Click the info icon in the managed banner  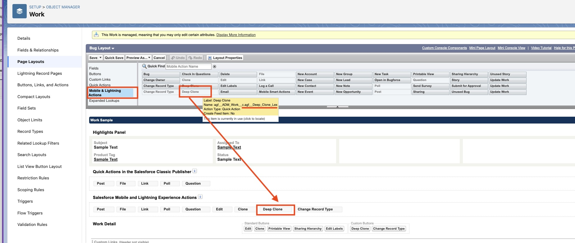point(96,34)
